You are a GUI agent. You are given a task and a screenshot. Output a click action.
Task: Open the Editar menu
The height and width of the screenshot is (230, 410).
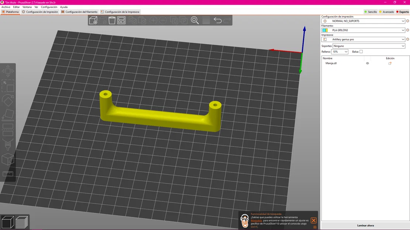[x=16, y=7]
